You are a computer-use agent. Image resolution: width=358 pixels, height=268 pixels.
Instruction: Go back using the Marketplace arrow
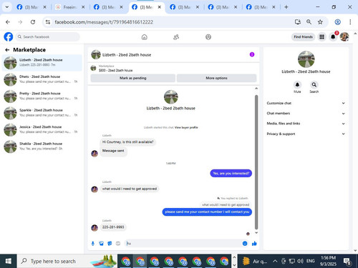tap(7, 50)
